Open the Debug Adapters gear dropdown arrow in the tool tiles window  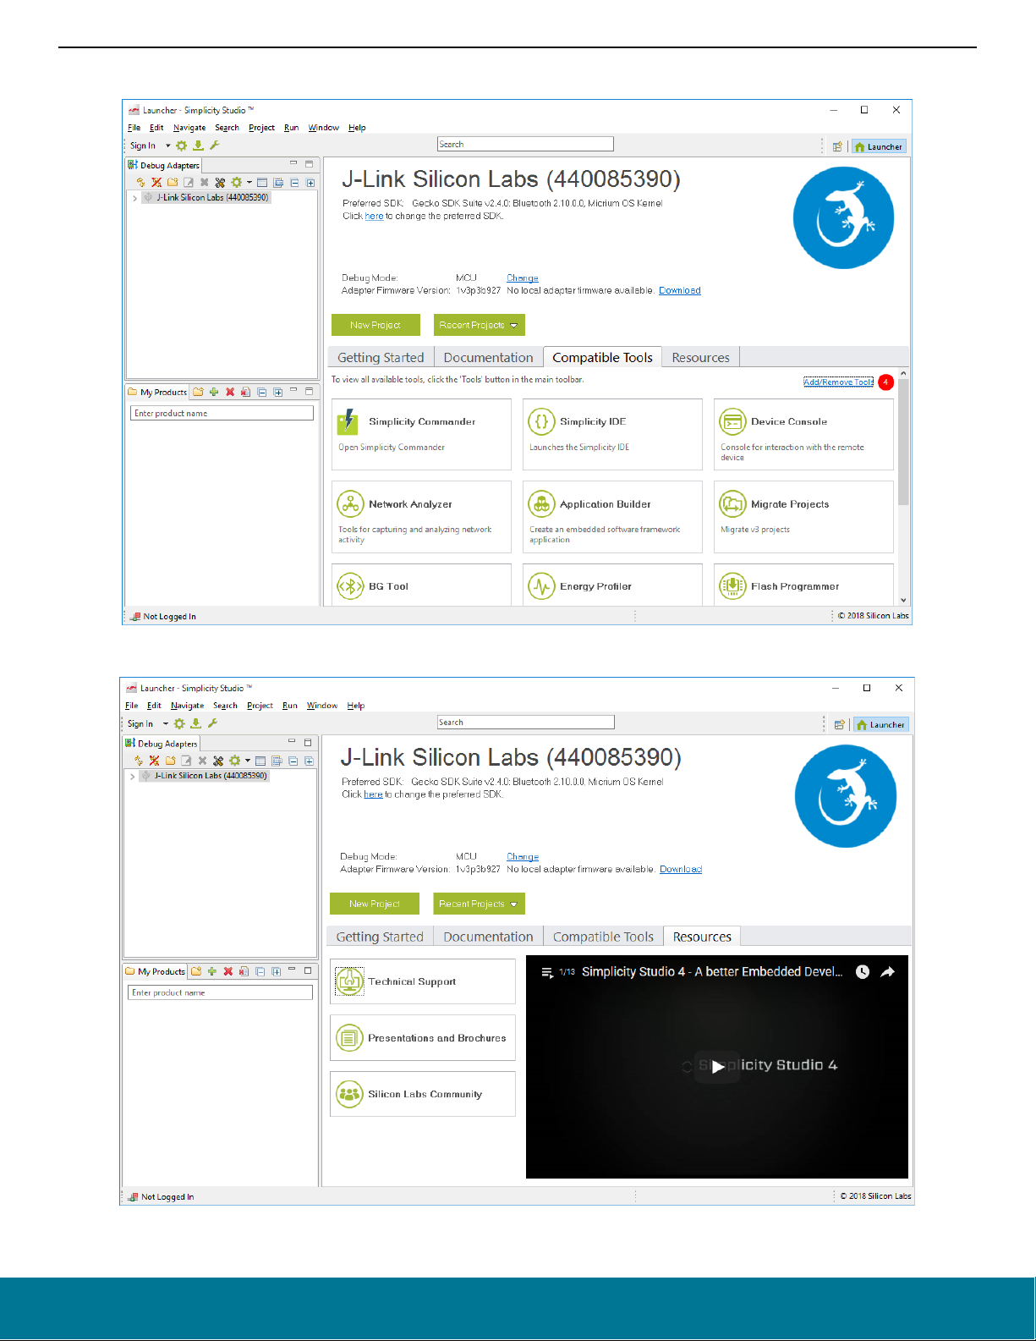point(249,182)
